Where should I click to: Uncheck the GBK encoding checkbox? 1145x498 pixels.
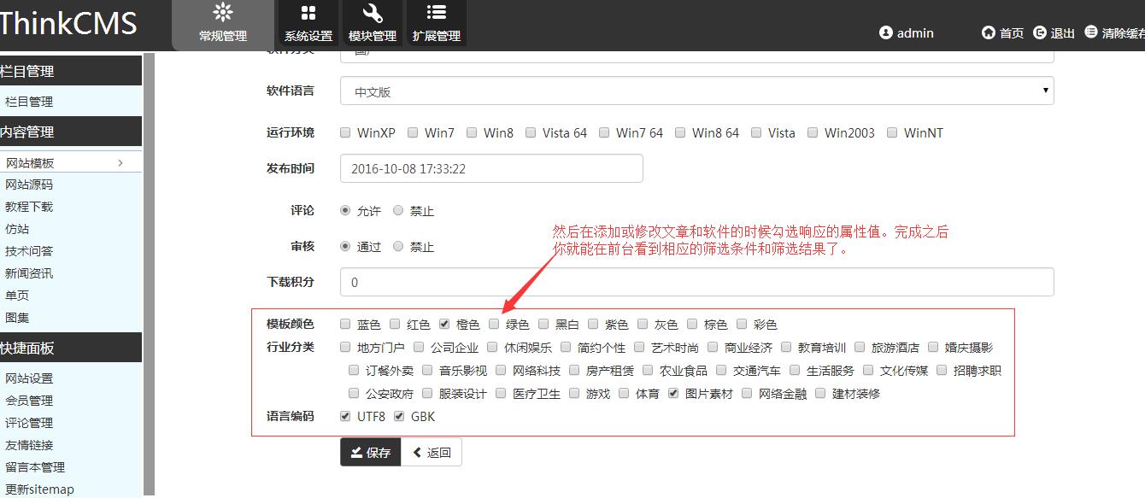399,416
